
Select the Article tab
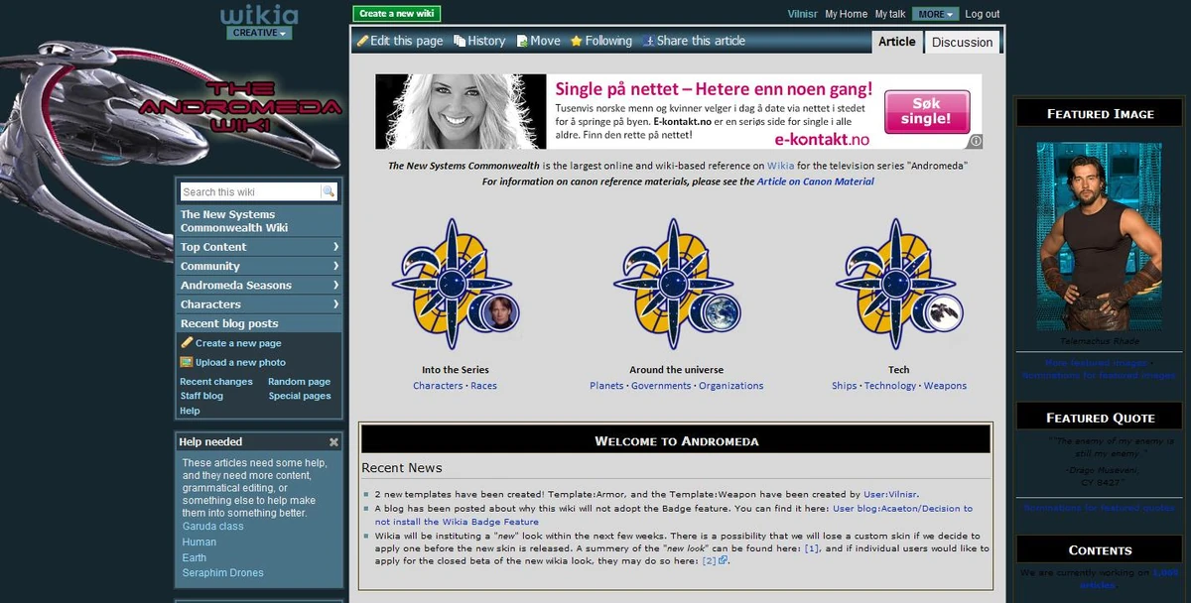pos(896,42)
